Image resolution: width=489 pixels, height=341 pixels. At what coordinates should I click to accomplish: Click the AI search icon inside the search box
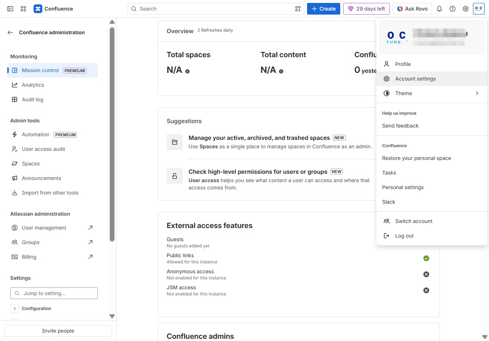[298, 9]
